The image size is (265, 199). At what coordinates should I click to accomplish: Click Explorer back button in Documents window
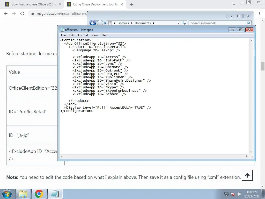[x=93, y=23]
